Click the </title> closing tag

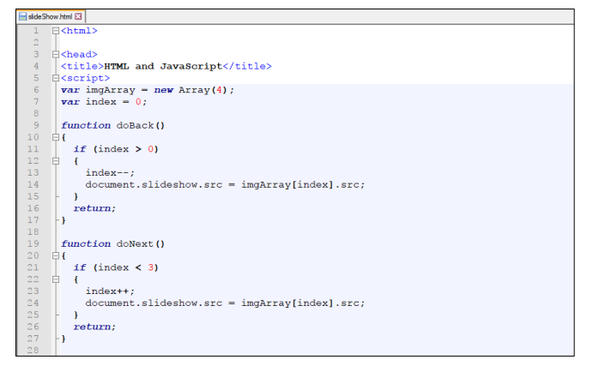[247, 67]
